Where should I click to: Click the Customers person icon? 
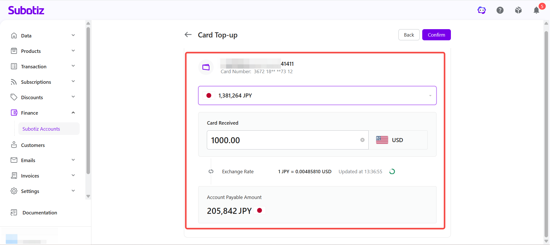point(14,145)
